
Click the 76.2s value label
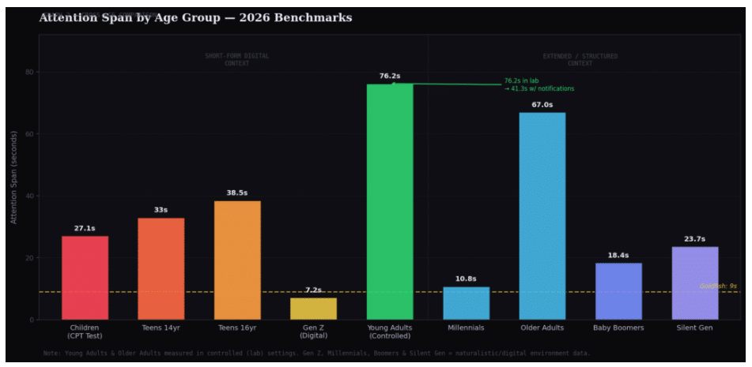[x=390, y=77]
